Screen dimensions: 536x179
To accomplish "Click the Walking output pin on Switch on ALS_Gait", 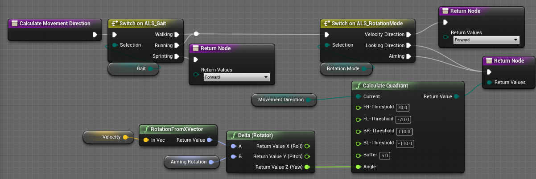I will tap(177, 35).
